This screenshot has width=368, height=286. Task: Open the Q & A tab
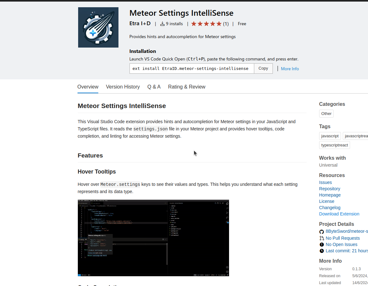click(x=154, y=87)
